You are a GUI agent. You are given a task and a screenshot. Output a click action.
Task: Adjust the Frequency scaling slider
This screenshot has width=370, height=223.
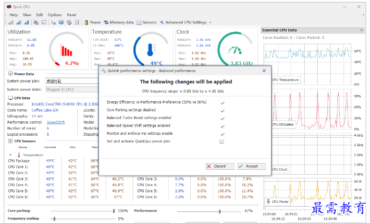pyautogui.click(x=54, y=219)
